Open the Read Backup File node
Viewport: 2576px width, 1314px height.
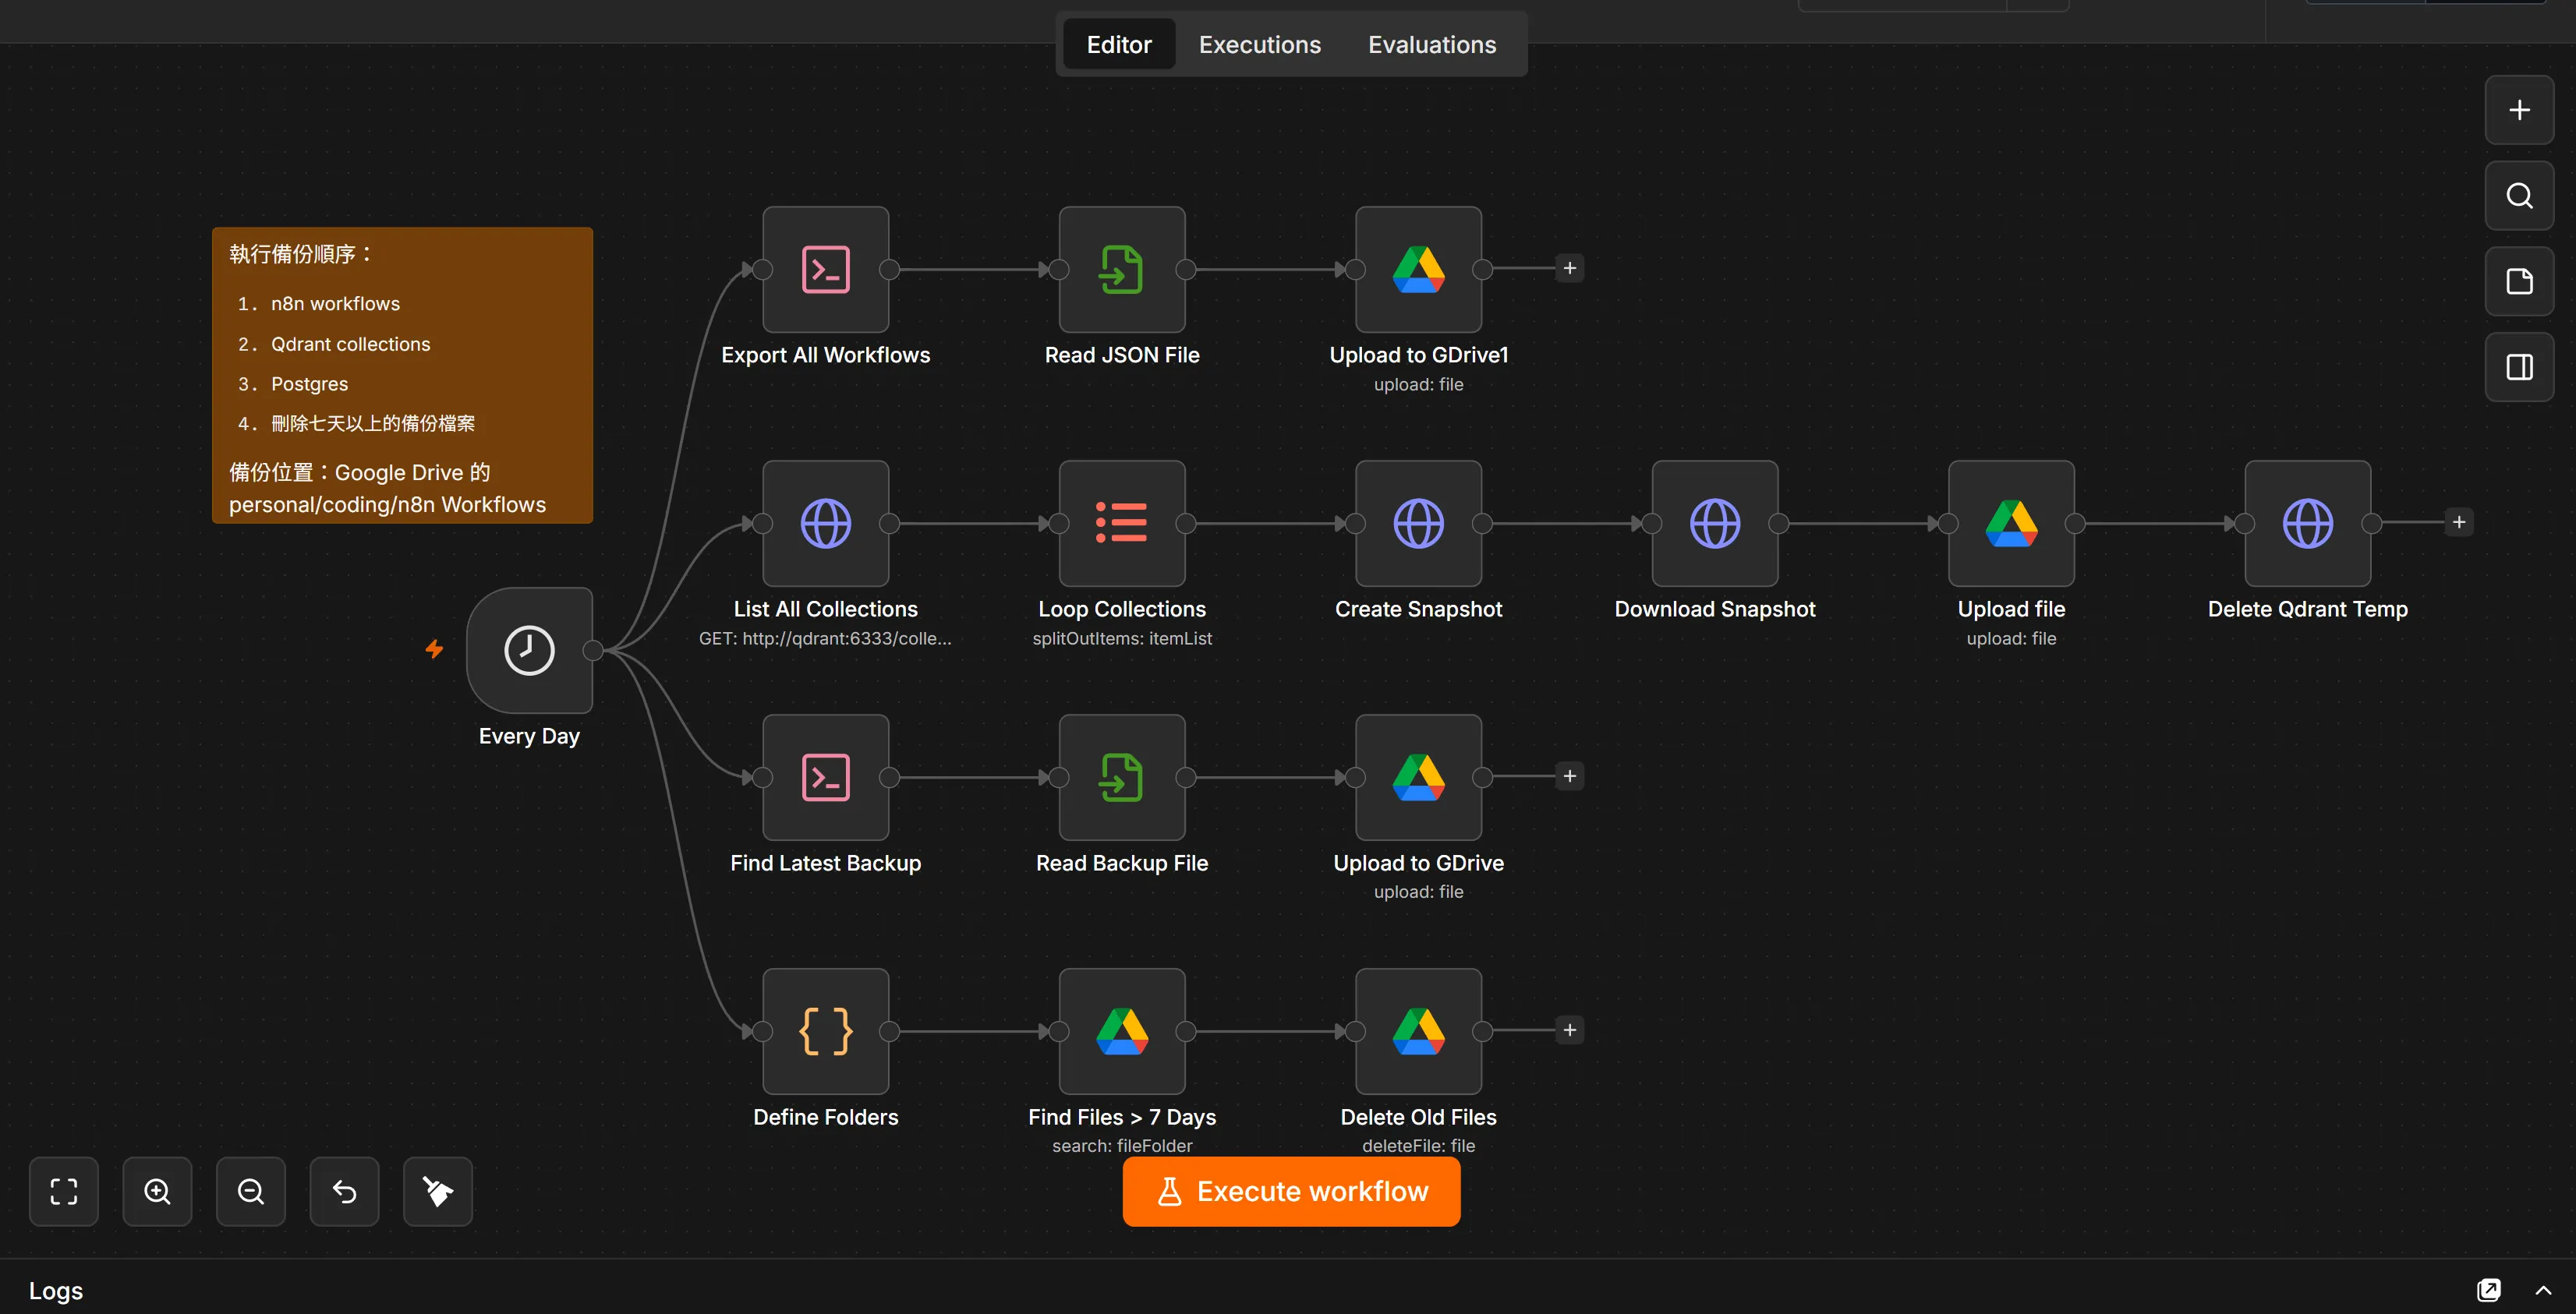click(1122, 777)
